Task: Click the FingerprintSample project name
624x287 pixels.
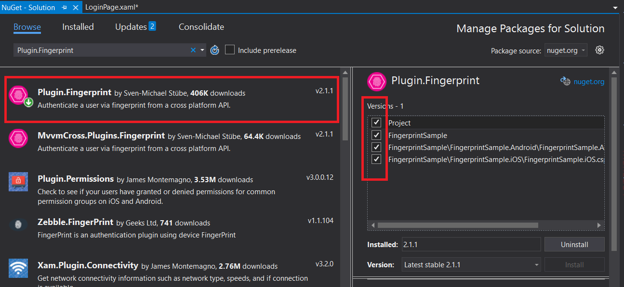Action: (418, 136)
